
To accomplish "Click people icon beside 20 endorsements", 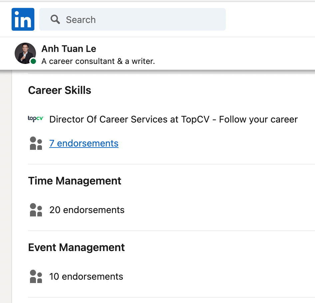I will 36,210.
